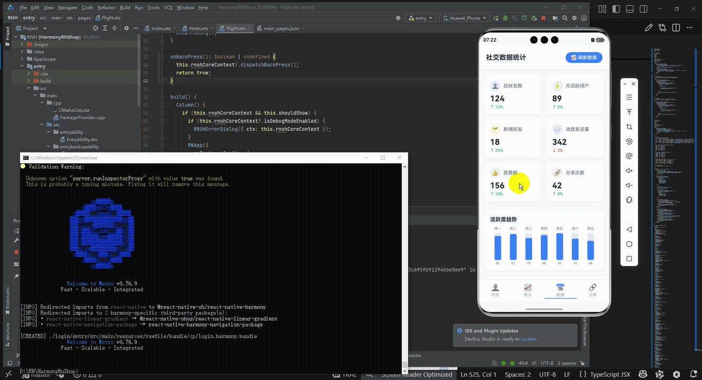Screen dimensions: 702x380
Task: Click the green Debug bug icon
Action: coord(505,18)
